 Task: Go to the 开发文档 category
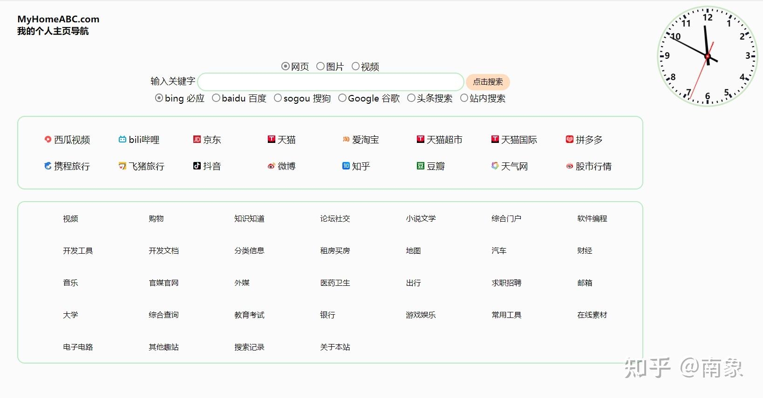[163, 250]
